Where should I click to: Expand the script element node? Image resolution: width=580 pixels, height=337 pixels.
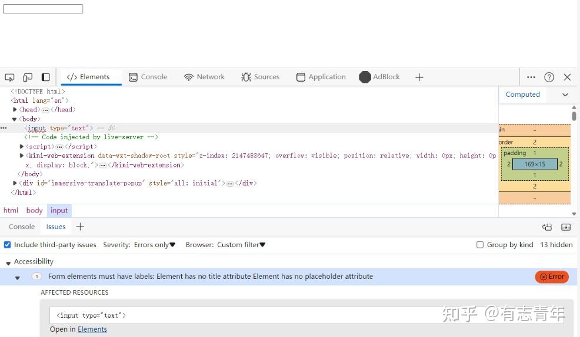21,147
